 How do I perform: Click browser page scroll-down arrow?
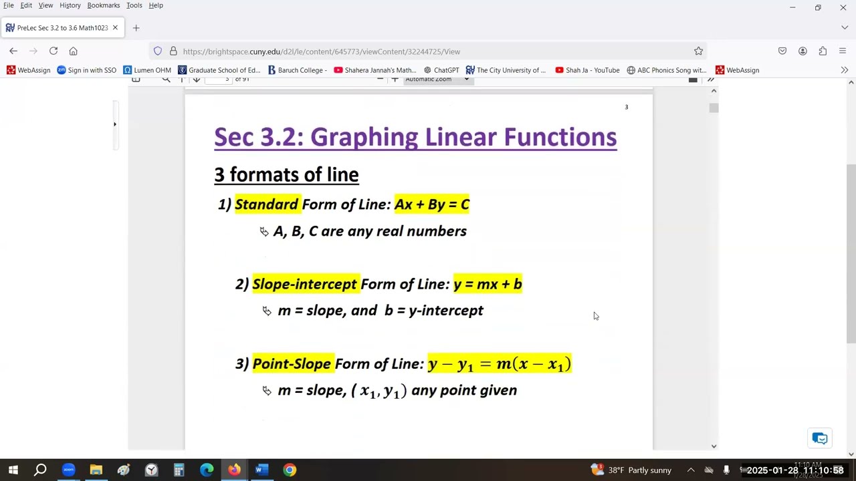(851, 454)
